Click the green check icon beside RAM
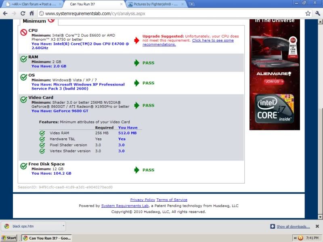 click(24, 59)
